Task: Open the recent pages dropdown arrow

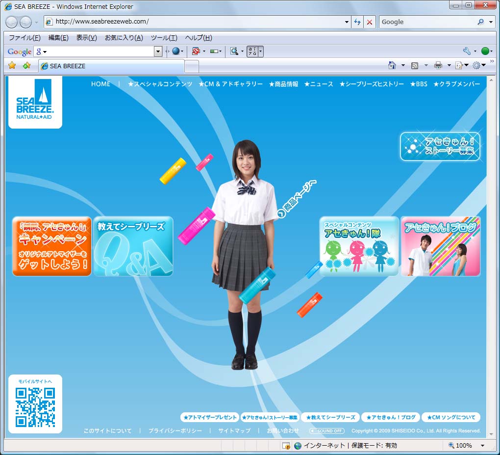Action: point(36,23)
